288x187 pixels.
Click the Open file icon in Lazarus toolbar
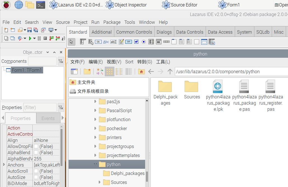[x=20, y=30]
